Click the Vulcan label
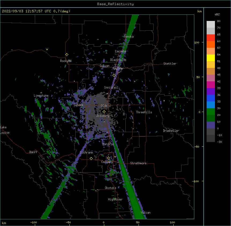231x226 pixels. coord(146,213)
